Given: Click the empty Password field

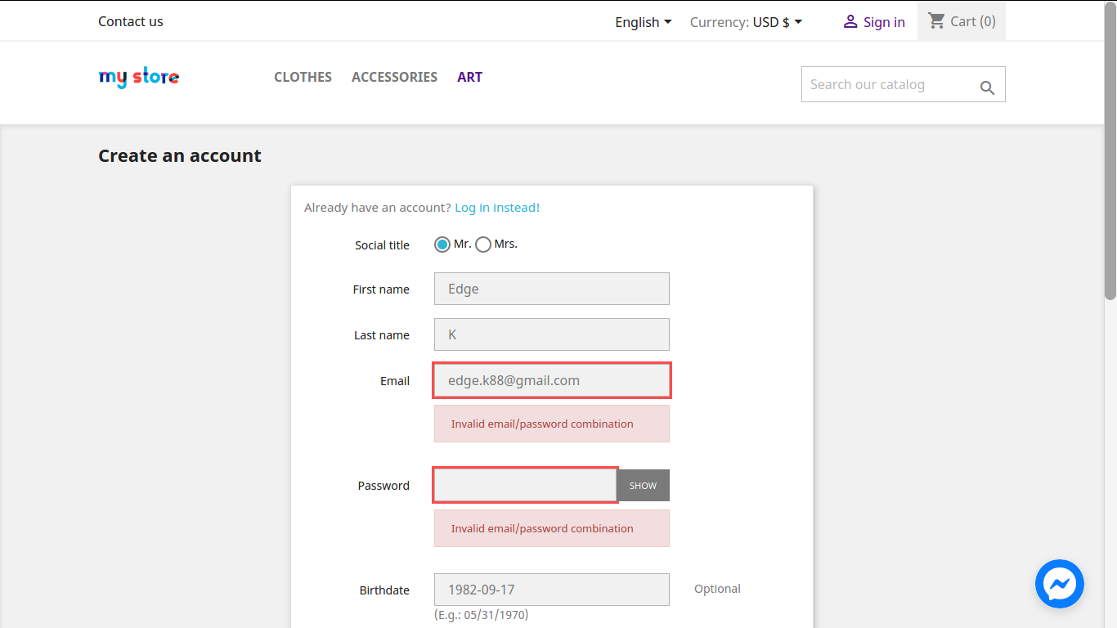Looking at the screenshot, I should [525, 486].
